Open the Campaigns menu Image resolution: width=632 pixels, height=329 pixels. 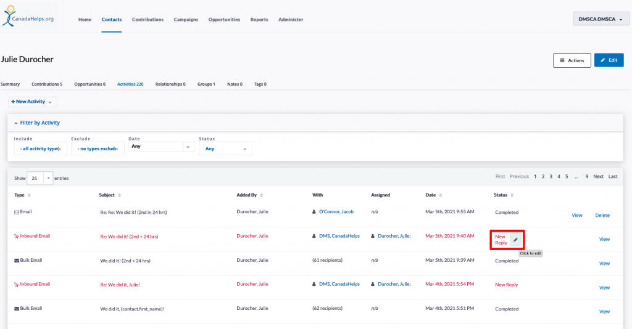(186, 19)
